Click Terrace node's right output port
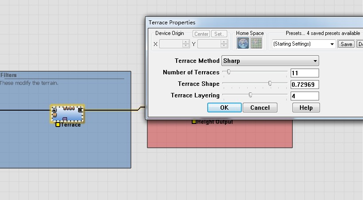The image size is (363, 200). click(80, 110)
